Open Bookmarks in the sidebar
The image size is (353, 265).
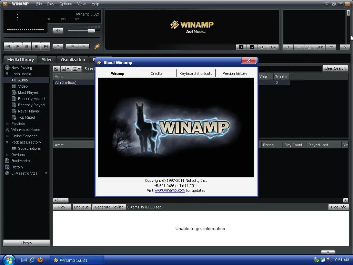coord(20,161)
